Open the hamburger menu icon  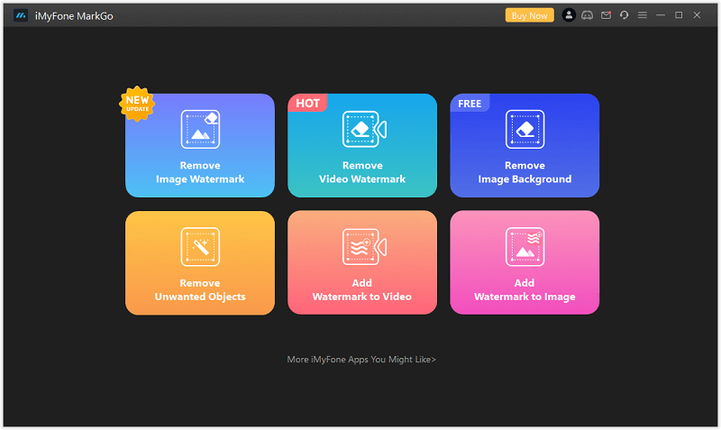[643, 15]
